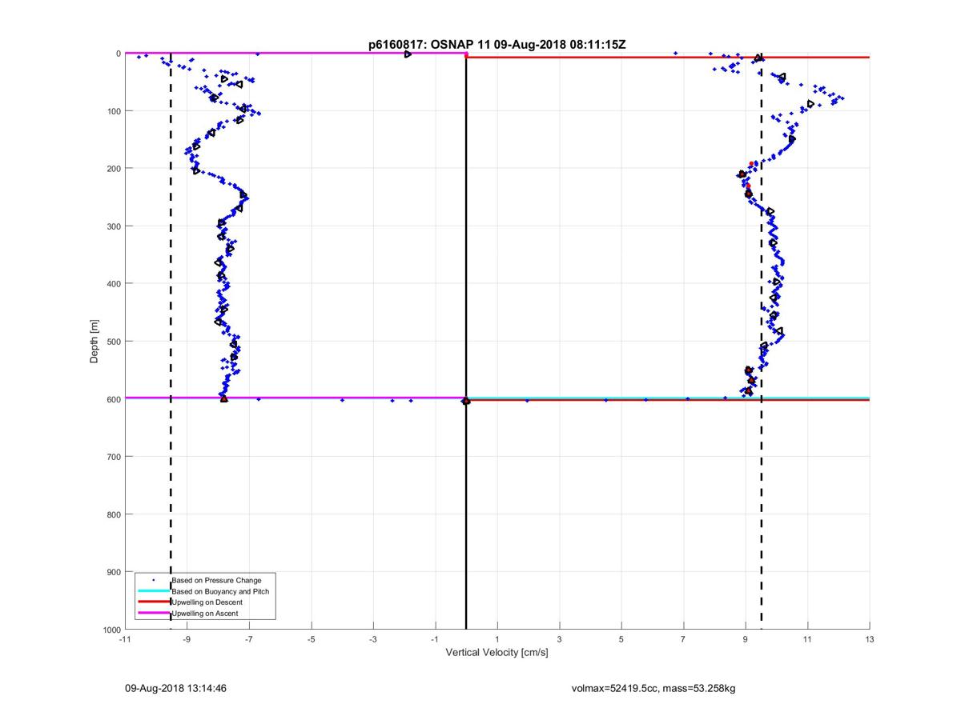Click velocity axis tick label '13'
961x708 pixels.
pyautogui.click(x=870, y=639)
